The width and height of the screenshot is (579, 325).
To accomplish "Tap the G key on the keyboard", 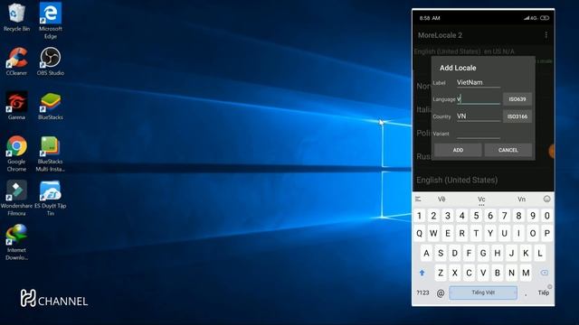I will tap(483, 253).
